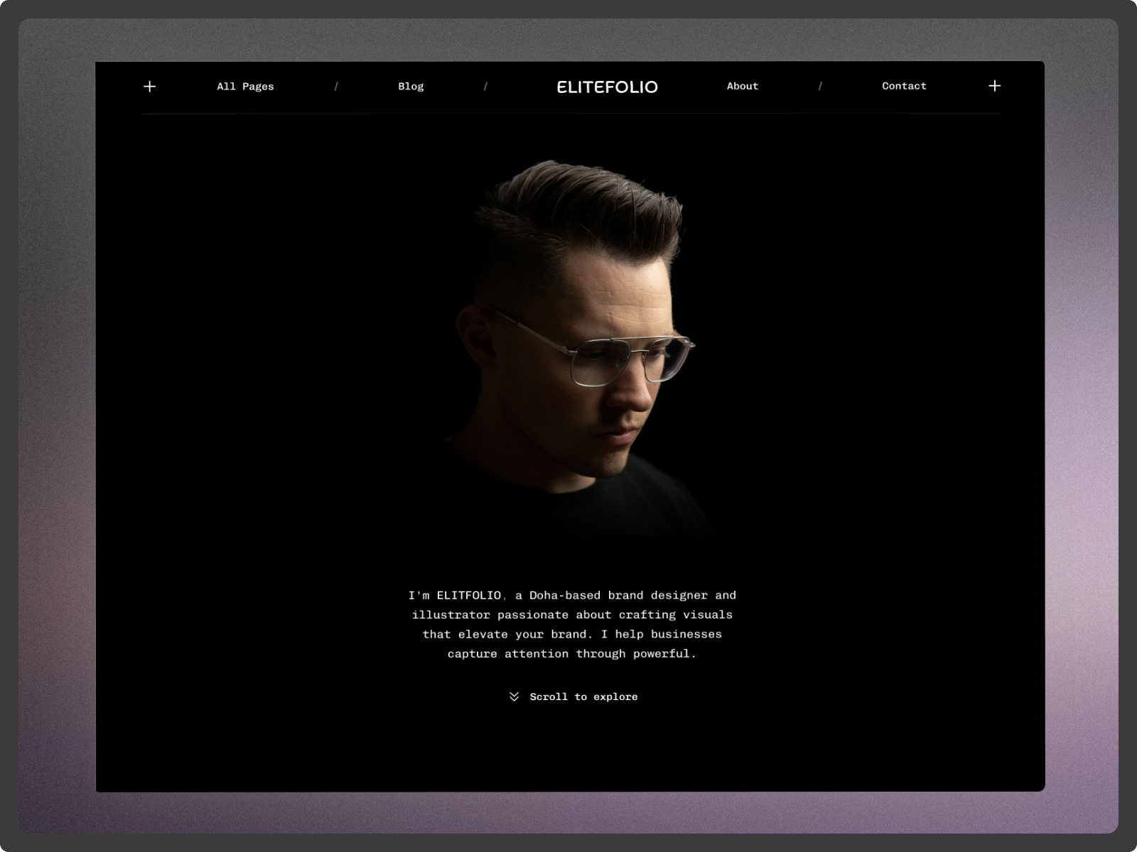
Task: Click the slash between About and Contact
Action: 821,86
